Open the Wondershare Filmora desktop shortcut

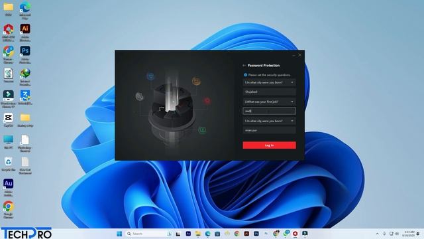(x=9, y=99)
